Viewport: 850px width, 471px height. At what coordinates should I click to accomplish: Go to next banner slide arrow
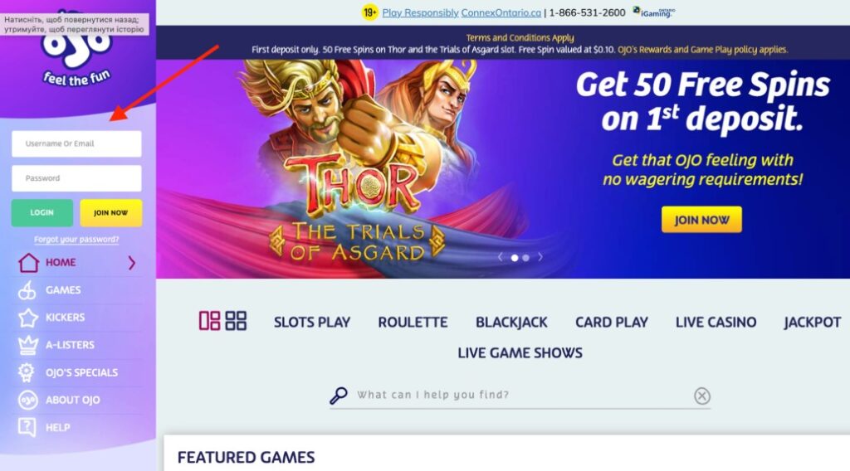(x=540, y=257)
